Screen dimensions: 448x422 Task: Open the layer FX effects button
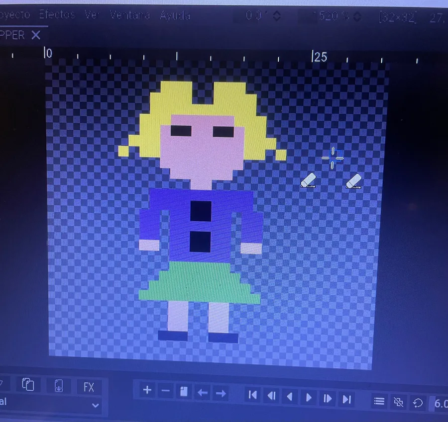point(89,387)
